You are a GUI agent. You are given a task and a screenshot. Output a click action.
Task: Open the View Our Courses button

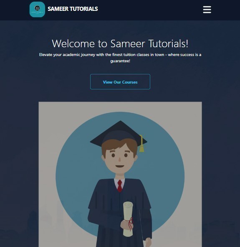point(120,82)
